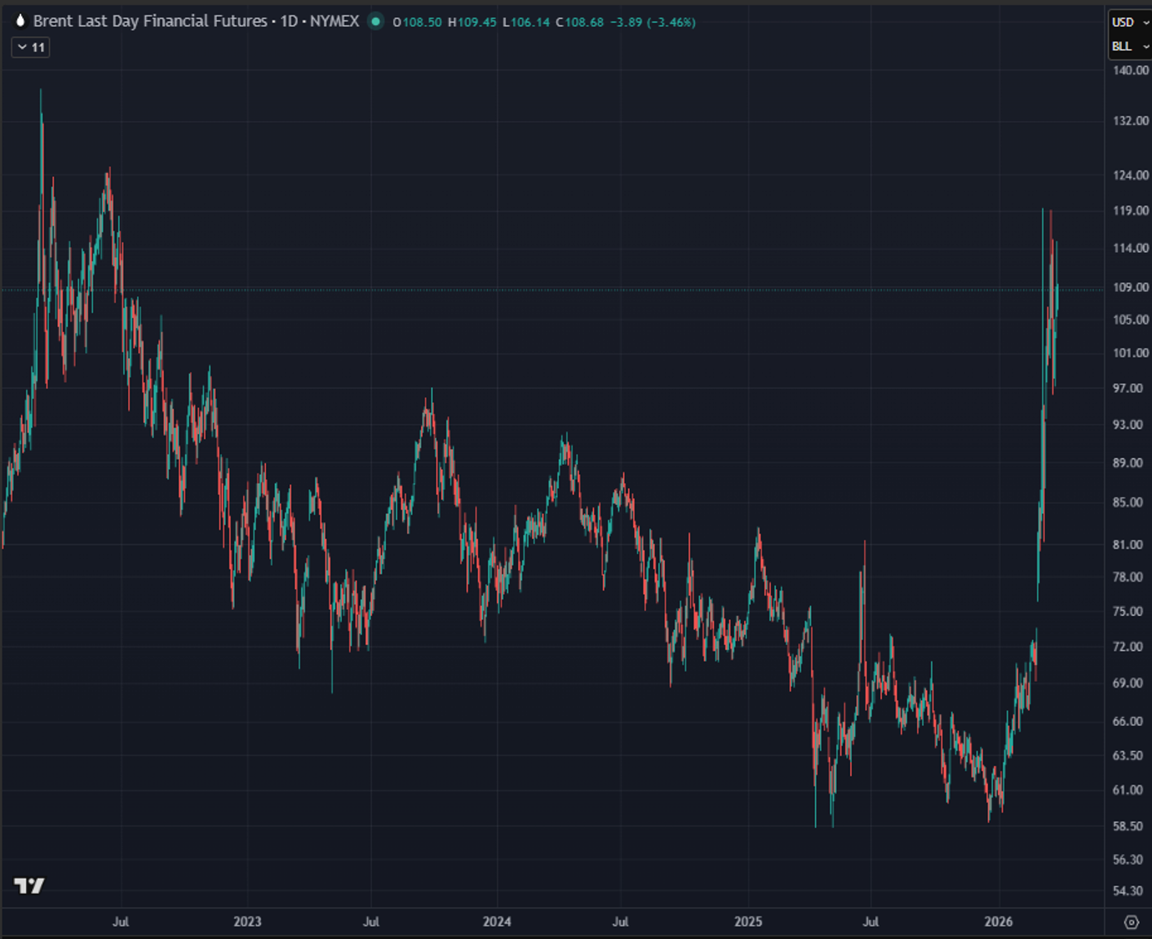The width and height of the screenshot is (1152, 939).
Task: Click the 97.00 price axis label
Action: tap(1128, 388)
